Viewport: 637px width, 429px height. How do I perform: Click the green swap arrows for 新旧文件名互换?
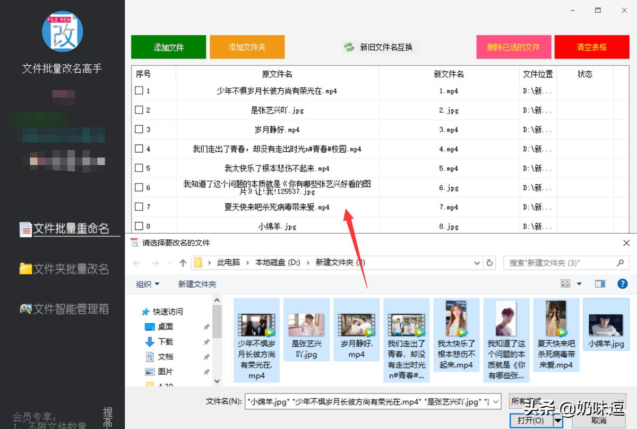[348, 47]
